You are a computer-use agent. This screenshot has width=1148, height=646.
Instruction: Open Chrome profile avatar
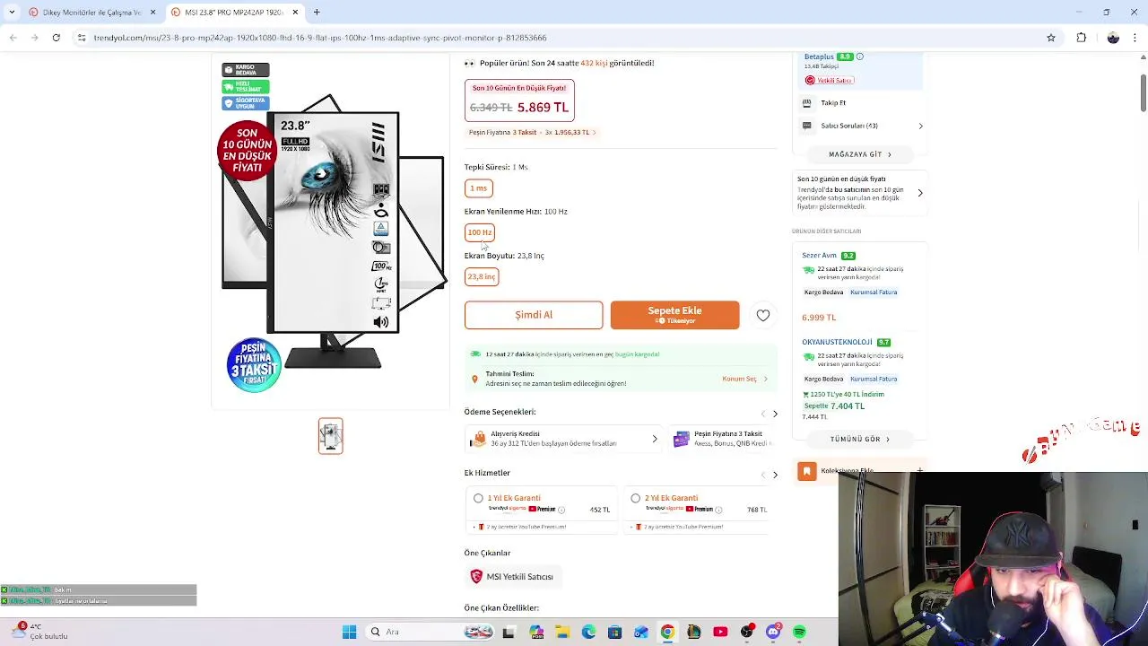(x=1113, y=38)
